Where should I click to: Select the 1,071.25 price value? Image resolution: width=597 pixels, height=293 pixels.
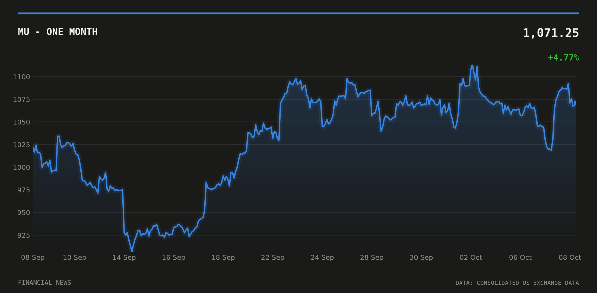coord(551,33)
